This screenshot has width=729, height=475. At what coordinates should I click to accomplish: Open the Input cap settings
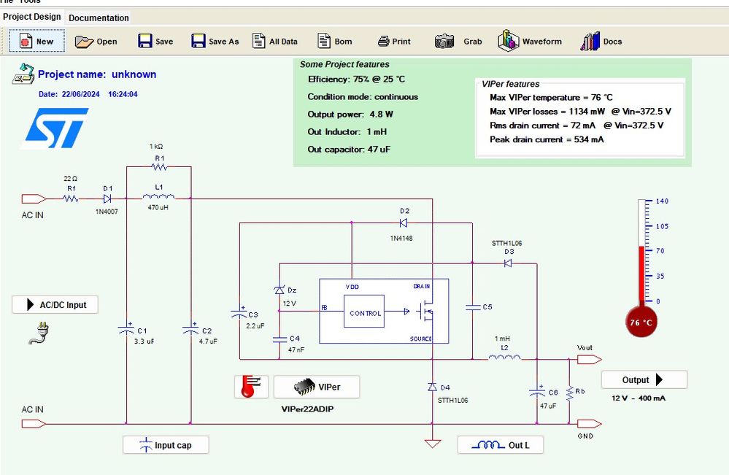click(x=166, y=444)
